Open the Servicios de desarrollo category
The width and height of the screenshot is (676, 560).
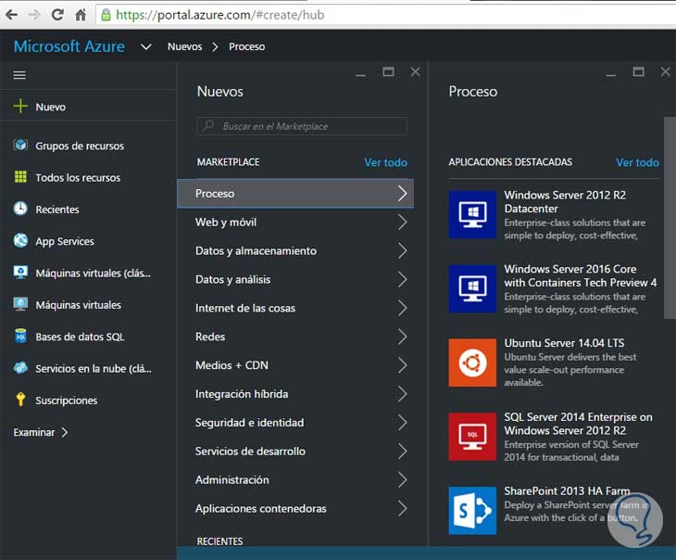click(295, 452)
